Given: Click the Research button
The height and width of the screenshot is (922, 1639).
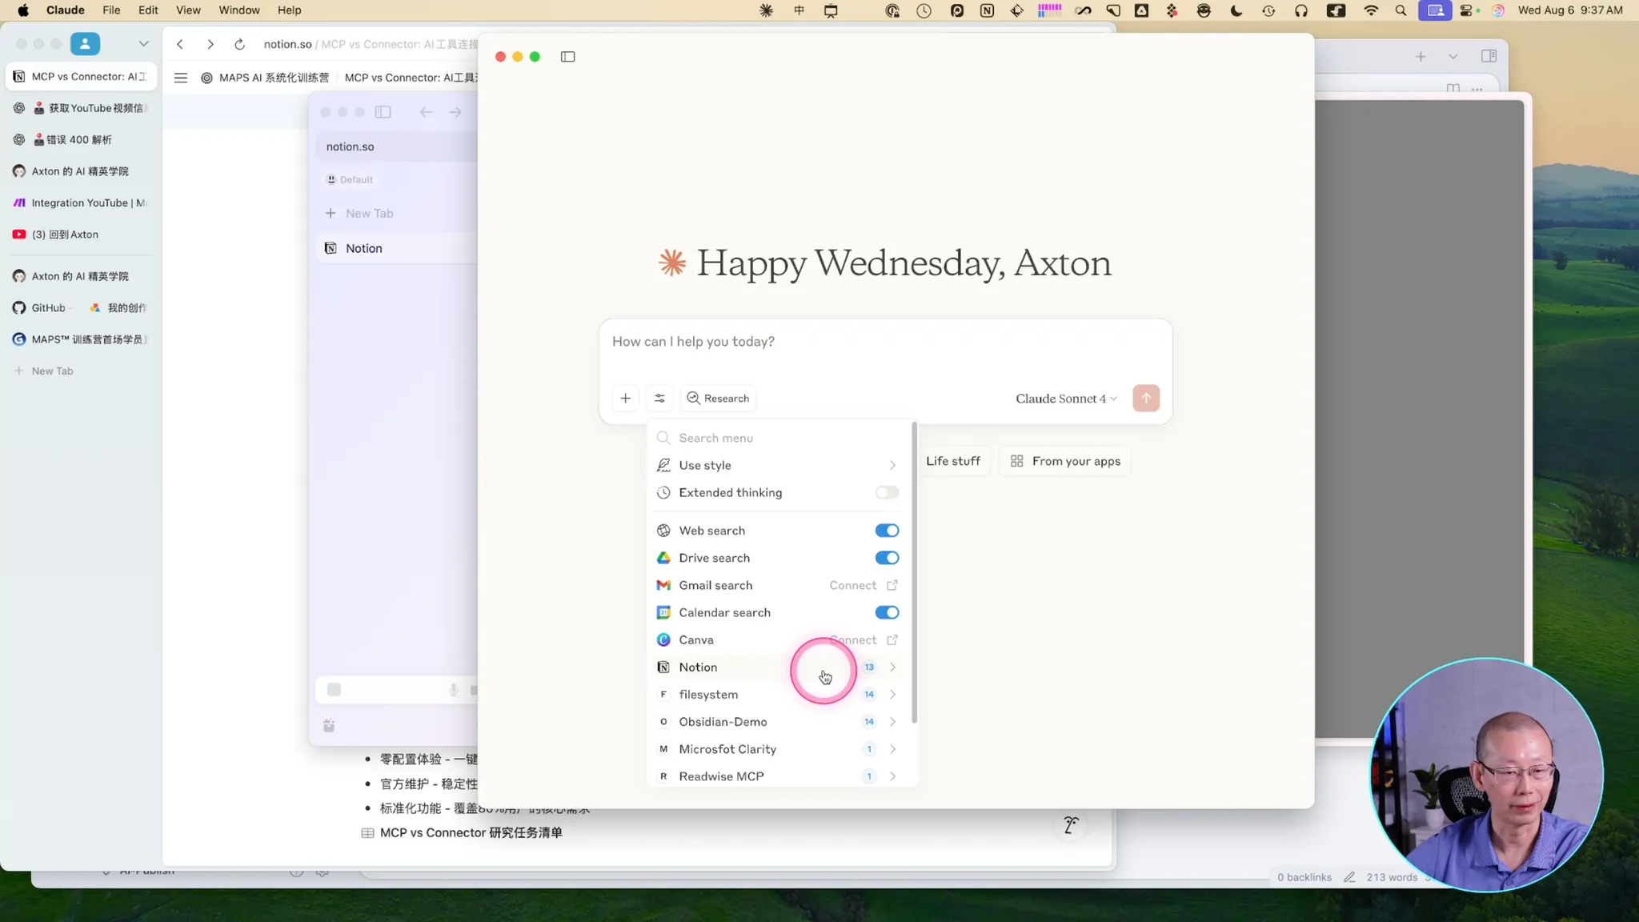Looking at the screenshot, I should click(x=718, y=398).
